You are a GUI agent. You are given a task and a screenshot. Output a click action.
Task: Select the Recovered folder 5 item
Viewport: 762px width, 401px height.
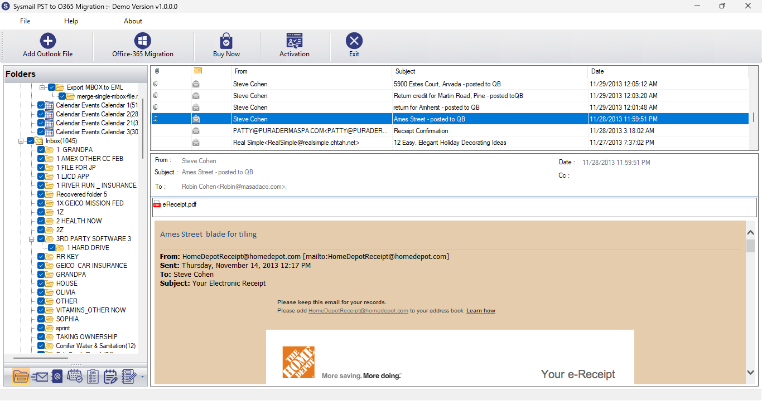[x=81, y=194]
